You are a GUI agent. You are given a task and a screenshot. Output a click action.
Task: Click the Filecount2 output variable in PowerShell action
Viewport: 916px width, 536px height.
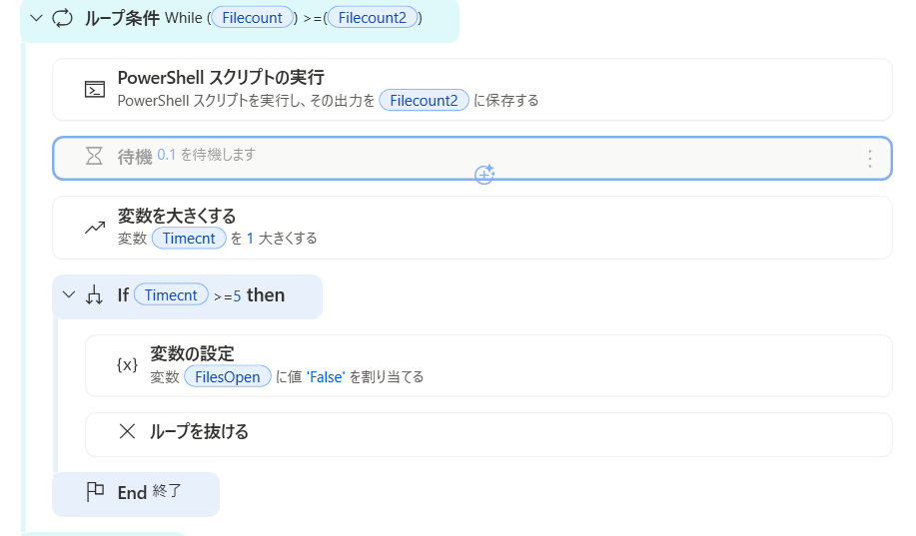pyautogui.click(x=424, y=100)
